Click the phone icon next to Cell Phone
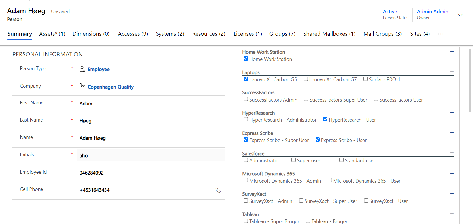This screenshot has width=473, height=224. pos(218,190)
